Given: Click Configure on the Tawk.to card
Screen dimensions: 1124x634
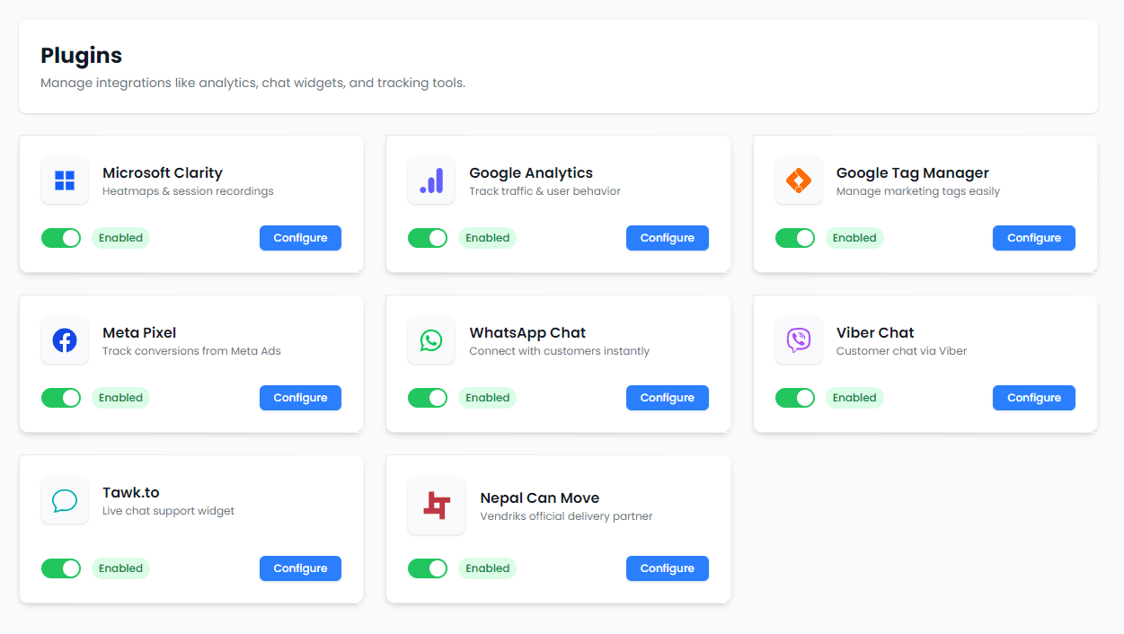Looking at the screenshot, I should [x=300, y=568].
